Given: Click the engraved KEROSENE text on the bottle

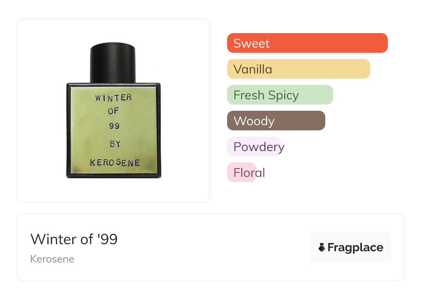Looking at the screenshot, I should click(x=114, y=162).
